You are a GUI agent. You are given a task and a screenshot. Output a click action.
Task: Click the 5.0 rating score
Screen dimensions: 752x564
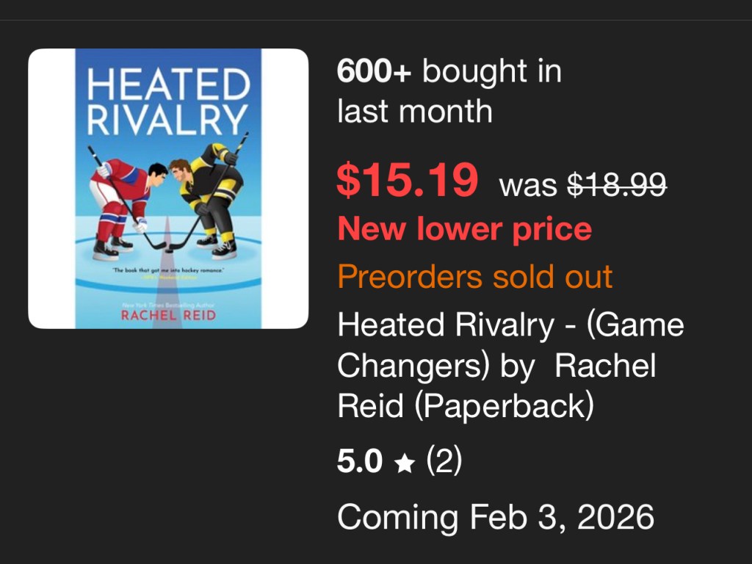click(361, 463)
